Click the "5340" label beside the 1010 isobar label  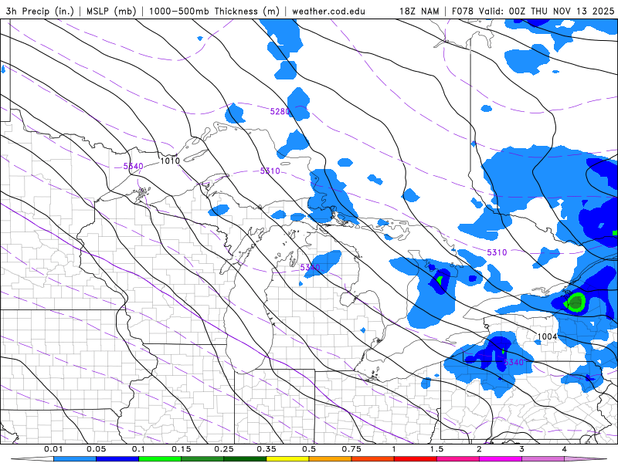(x=133, y=166)
